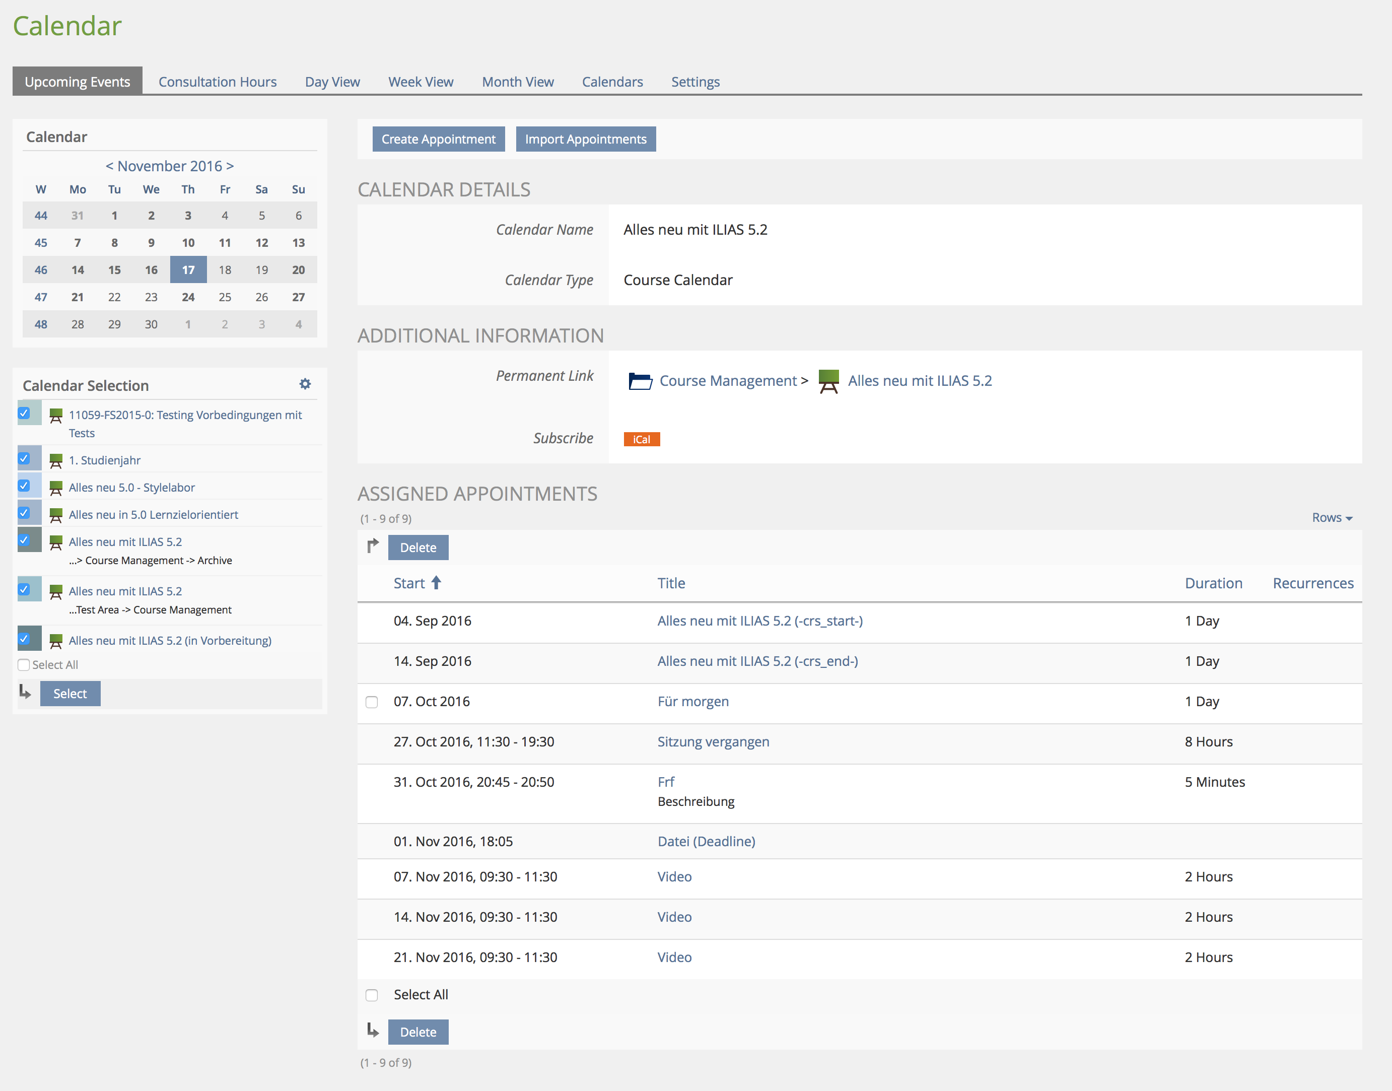Click the course icon next to Alles neu 5.0 - Stylelabor

coord(56,488)
